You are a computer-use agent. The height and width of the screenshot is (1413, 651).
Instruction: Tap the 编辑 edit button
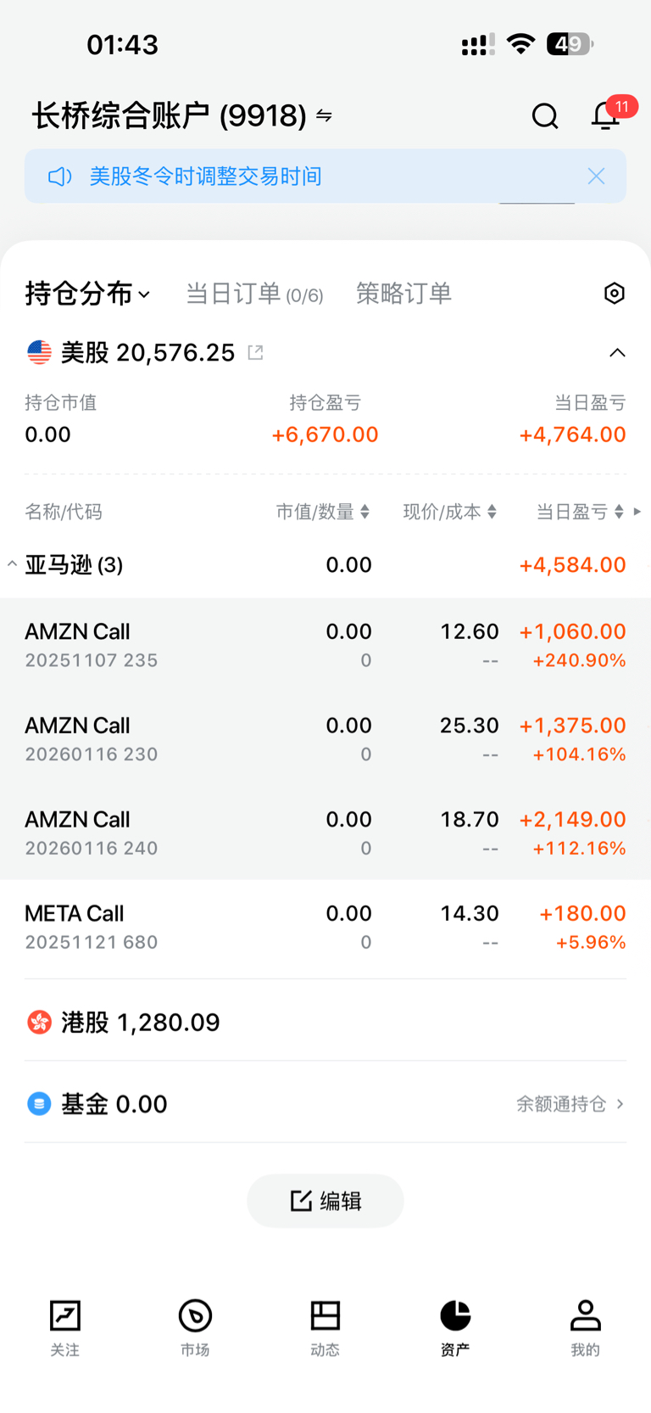pyautogui.click(x=325, y=1201)
